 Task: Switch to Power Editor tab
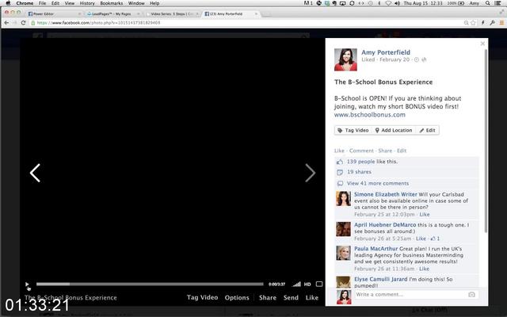click(x=55, y=14)
